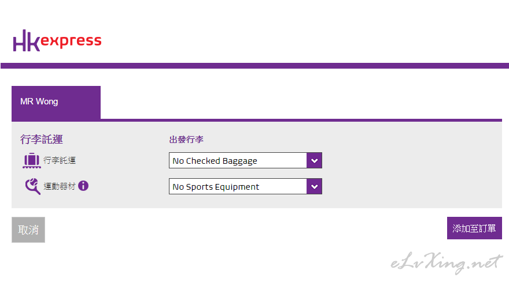The height and width of the screenshot is (282, 509).
Task: Click the purple 'HK' letters in logo
Action: coord(27,41)
